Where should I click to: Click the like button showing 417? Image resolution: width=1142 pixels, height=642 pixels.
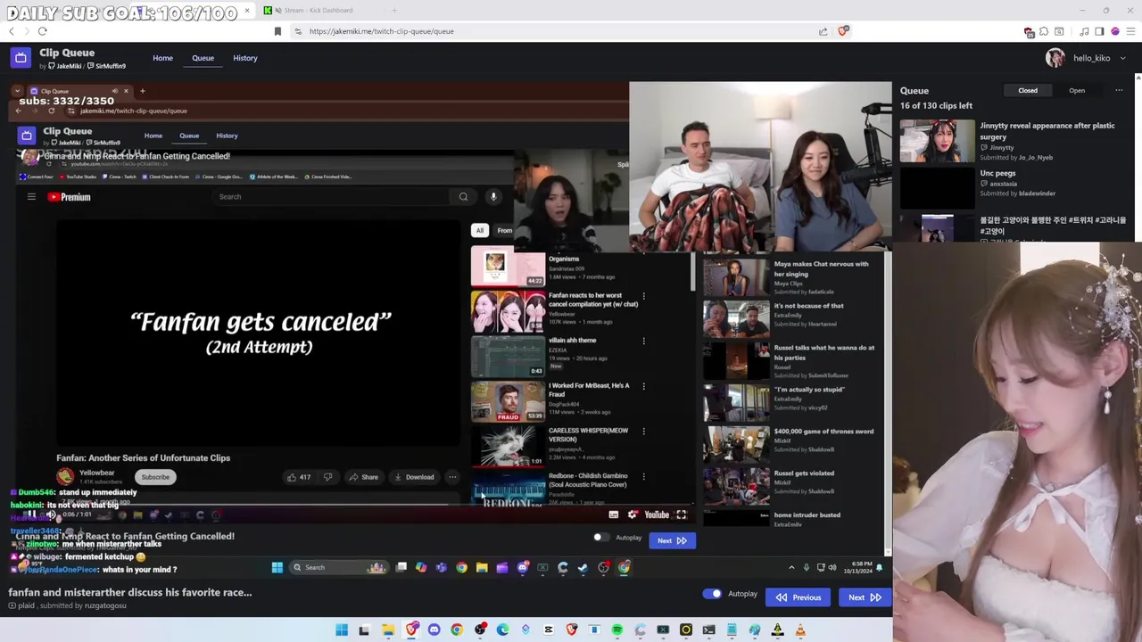point(299,477)
